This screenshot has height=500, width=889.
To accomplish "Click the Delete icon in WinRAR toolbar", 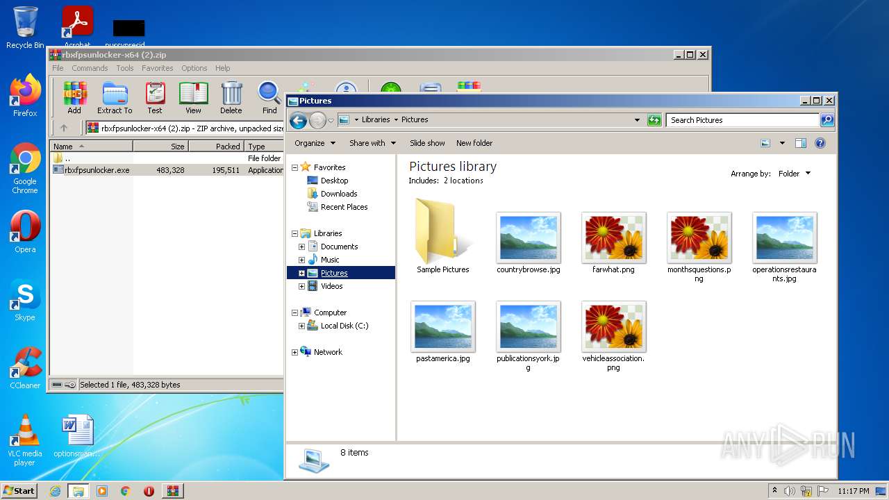I will (x=231, y=97).
